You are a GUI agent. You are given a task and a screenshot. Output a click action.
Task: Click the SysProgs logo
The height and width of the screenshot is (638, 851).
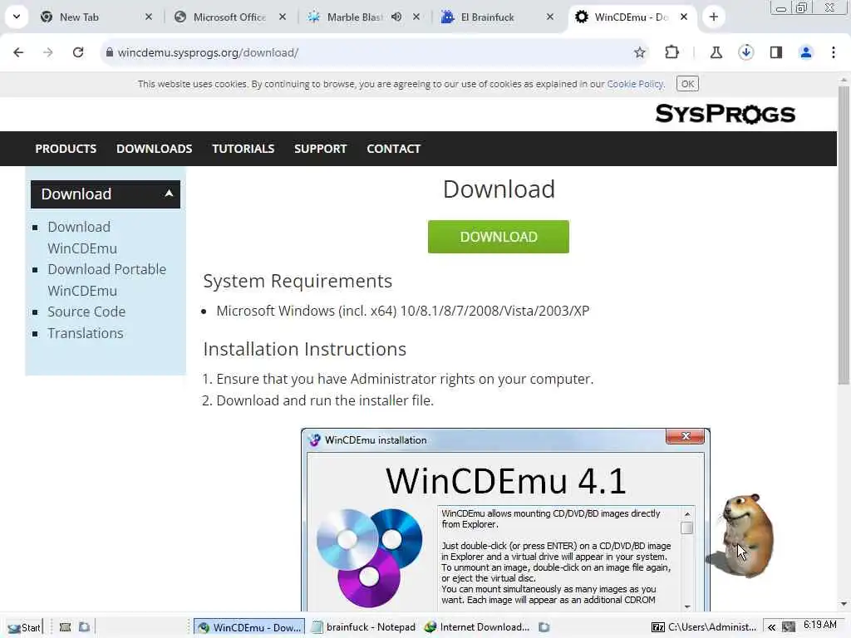click(725, 114)
